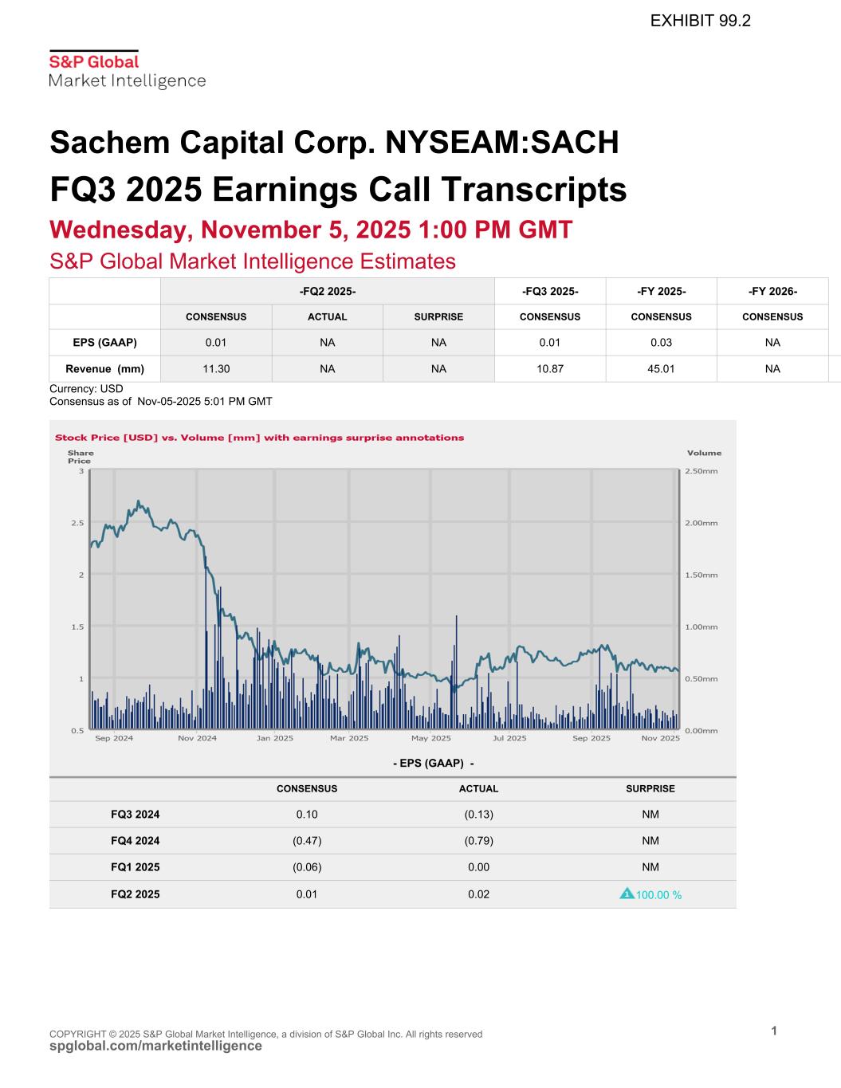841x1088 pixels.
Task: Click the Nov 2024 label on the chart axis
Action: click(x=197, y=738)
